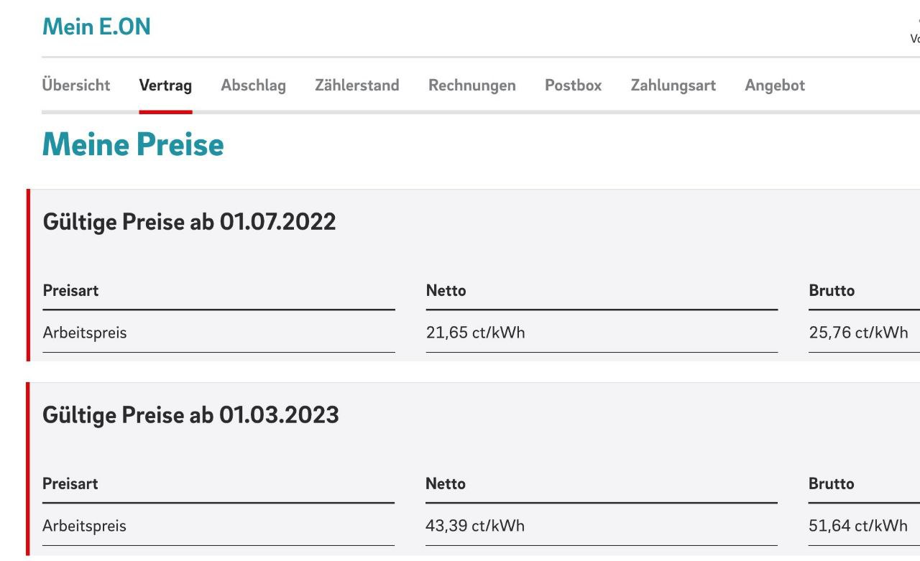Image resolution: width=920 pixels, height=561 pixels.
Task: Click the 43,39 ct/kWh net price
Action: pyautogui.click(x=475, y=527)
